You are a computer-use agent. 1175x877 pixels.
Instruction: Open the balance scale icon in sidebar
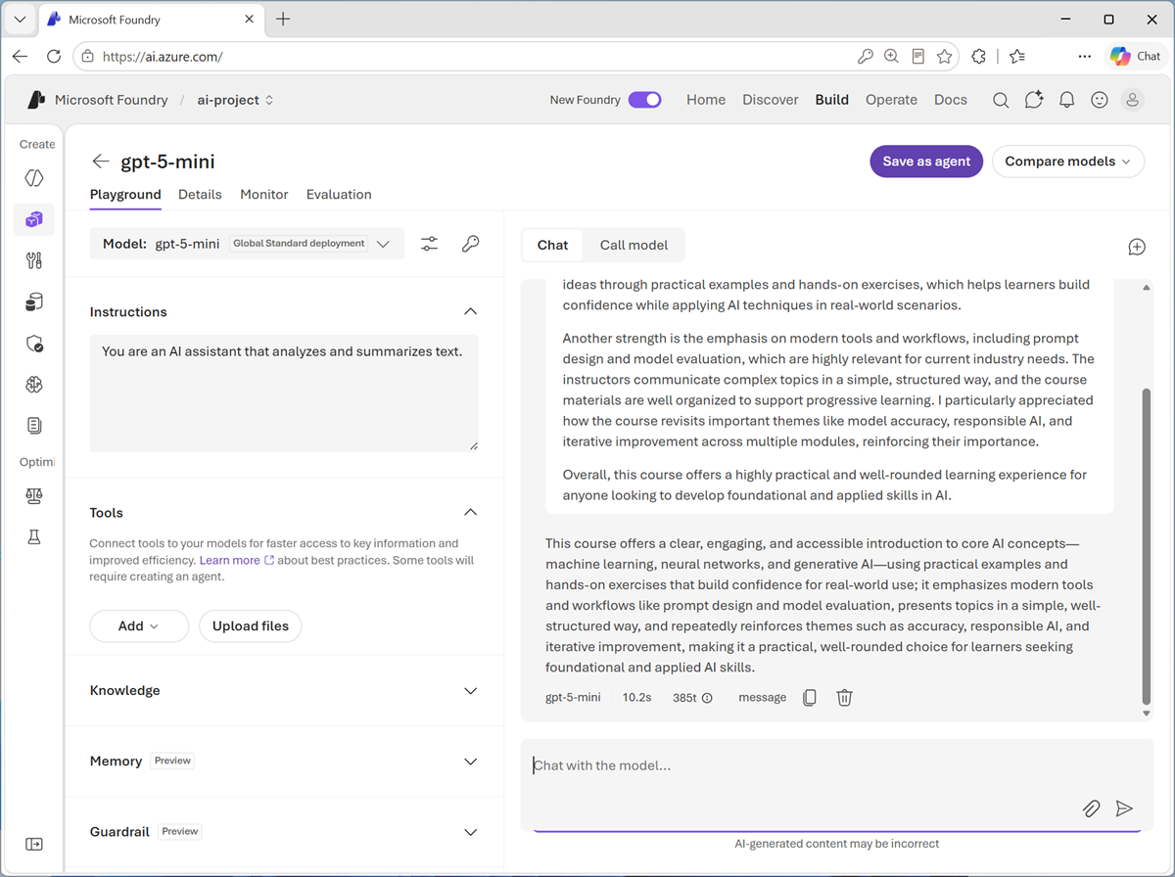[34, 496]
